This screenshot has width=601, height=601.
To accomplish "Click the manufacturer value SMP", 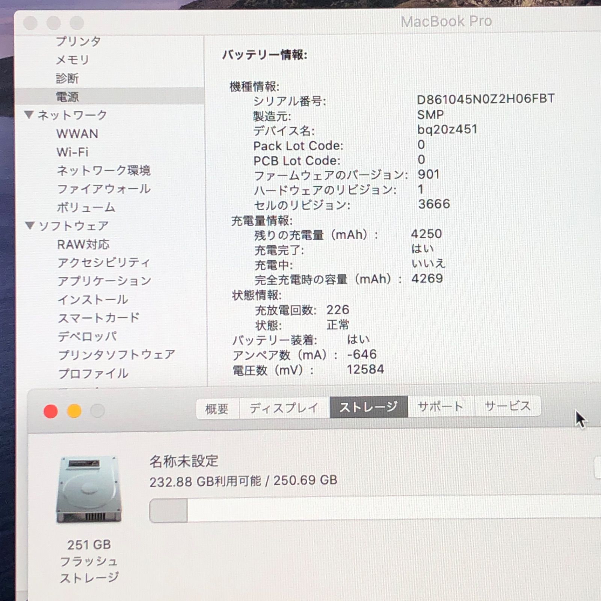I will [x=430, y=114].
